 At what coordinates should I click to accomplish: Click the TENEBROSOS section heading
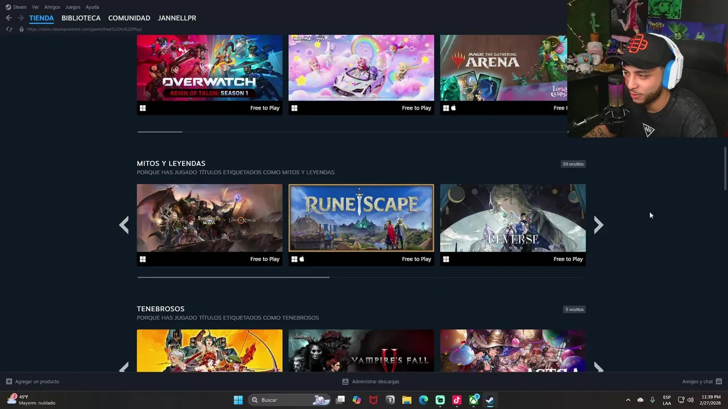tap(160, 308)
